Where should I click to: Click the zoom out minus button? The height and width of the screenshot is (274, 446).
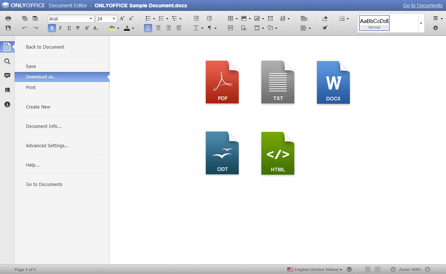pyautogui.click(x=393, y=269)
